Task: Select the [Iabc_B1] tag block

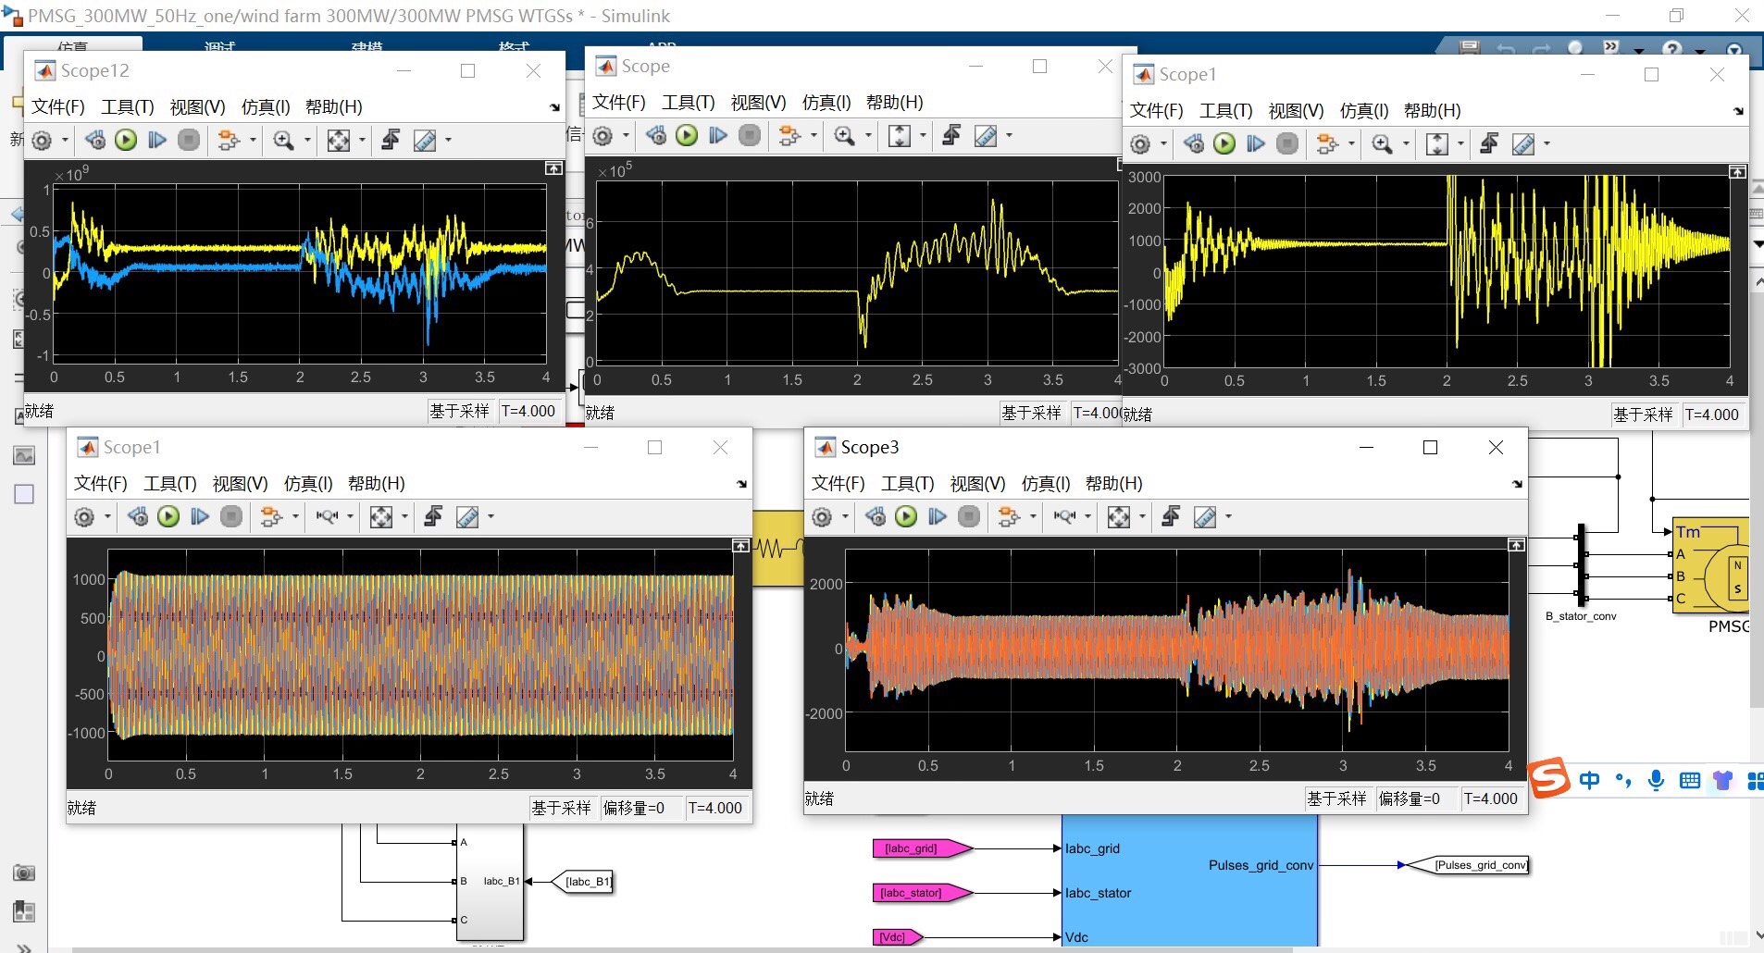Action: pos(582,882)
